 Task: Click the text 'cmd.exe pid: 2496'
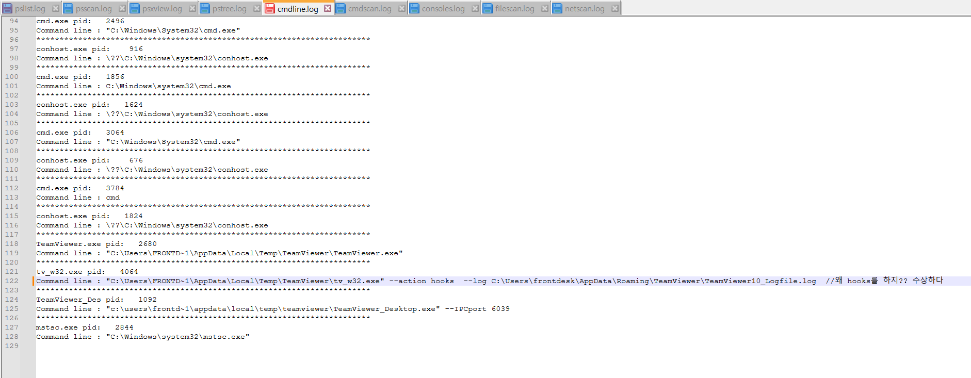[x=80, y=21]
